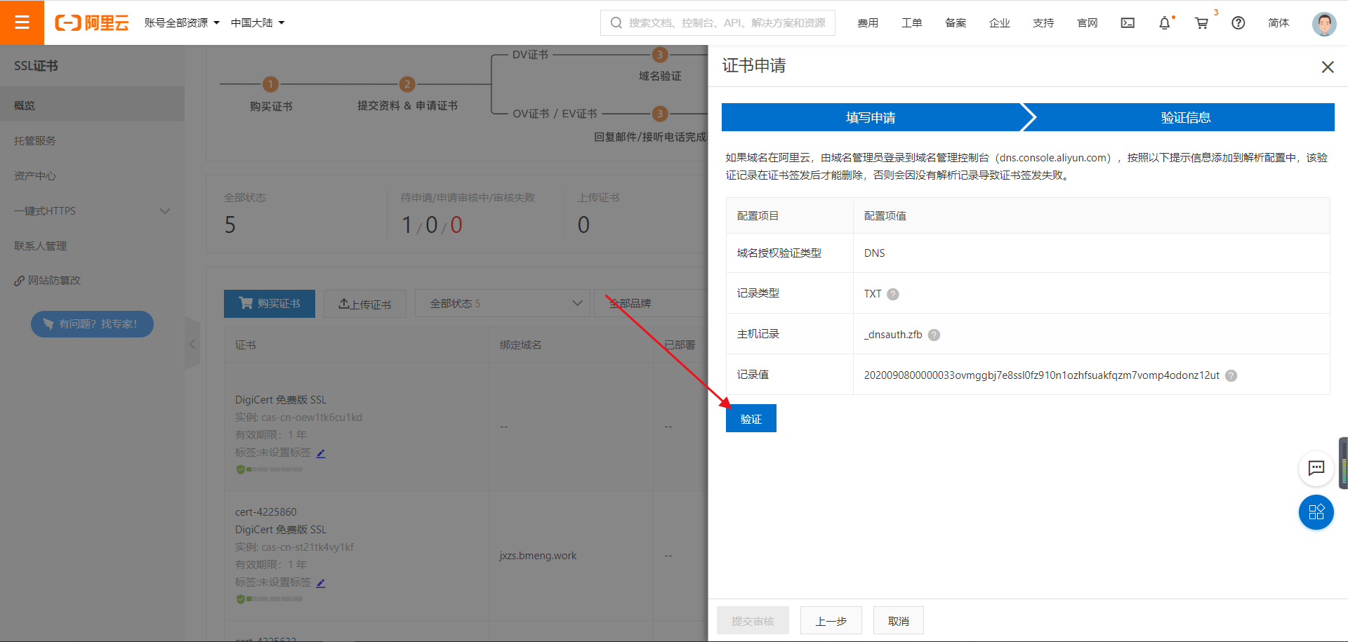
Task: Expand the 中国大陆 region dropdown
Action: (x=258, y=23)
